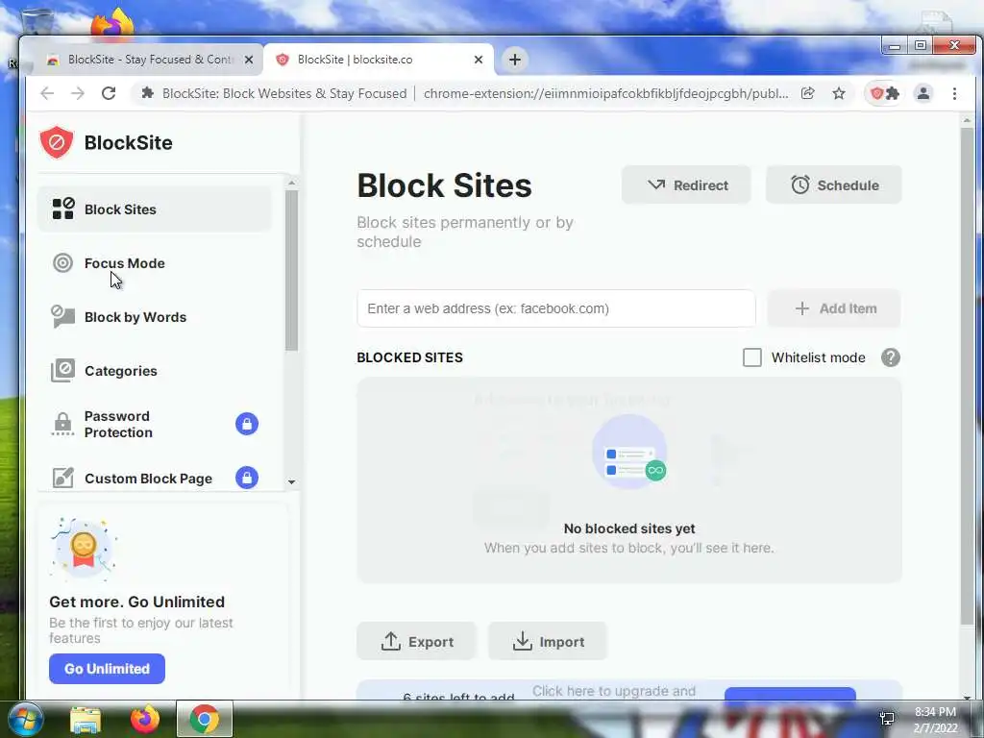Click the Import button
This screenshot has height=738, width=984.
click(x=548, y=641)
